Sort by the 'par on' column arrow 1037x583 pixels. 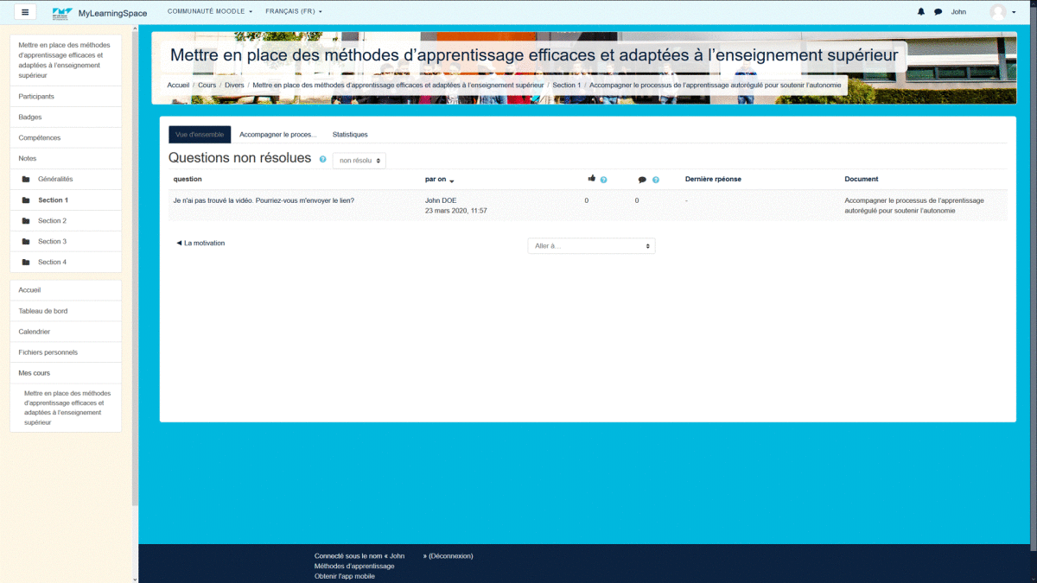pos(452,181)
